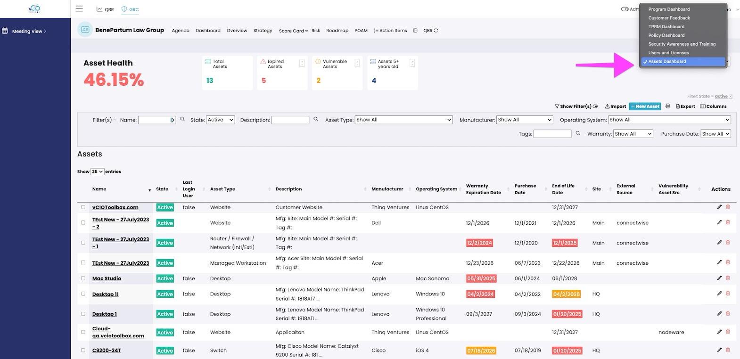Check the TEst New - 27July2023 - 2 row checkbox
Viewport: 740px width, 359px height.
pyautogui.click(x=83, y=222)
